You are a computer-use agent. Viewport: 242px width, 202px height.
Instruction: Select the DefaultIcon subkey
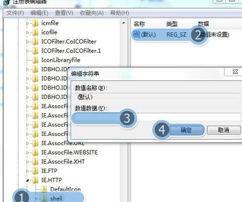tap(66, 189)
